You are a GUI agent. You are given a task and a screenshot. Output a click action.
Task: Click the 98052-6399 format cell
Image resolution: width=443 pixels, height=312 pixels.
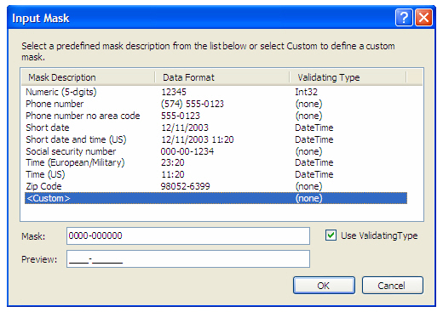[185, 186]
